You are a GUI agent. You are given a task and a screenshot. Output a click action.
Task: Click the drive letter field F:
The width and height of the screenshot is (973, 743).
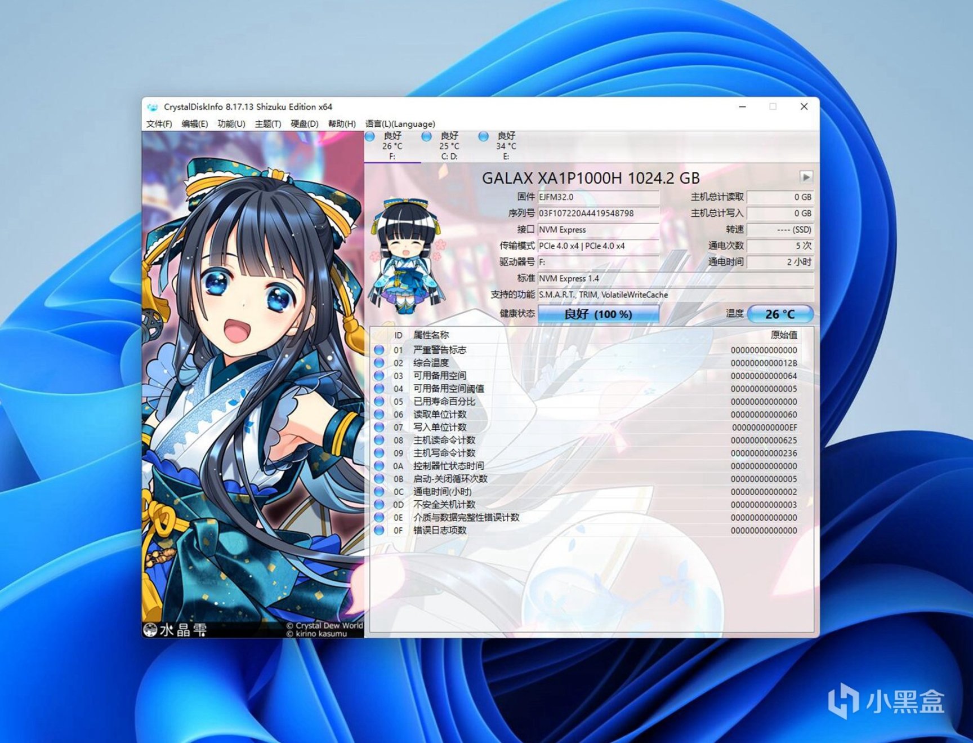point(599,262)
